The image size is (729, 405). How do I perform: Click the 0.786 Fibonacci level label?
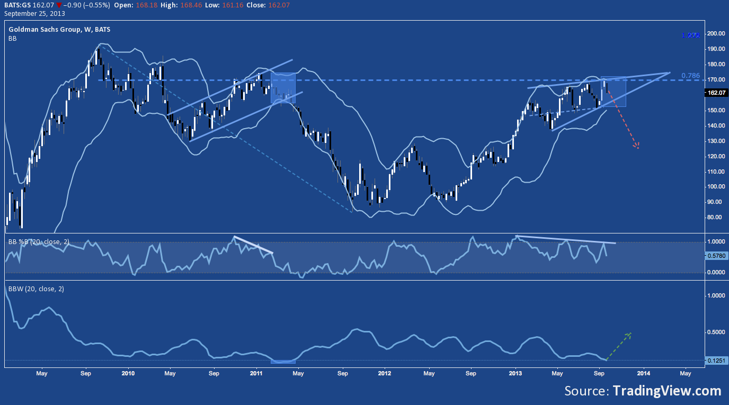[x=690, y=76]
